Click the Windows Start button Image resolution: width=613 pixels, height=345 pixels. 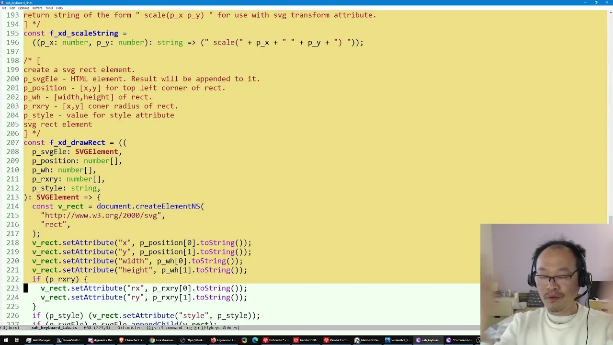[5, 340]
